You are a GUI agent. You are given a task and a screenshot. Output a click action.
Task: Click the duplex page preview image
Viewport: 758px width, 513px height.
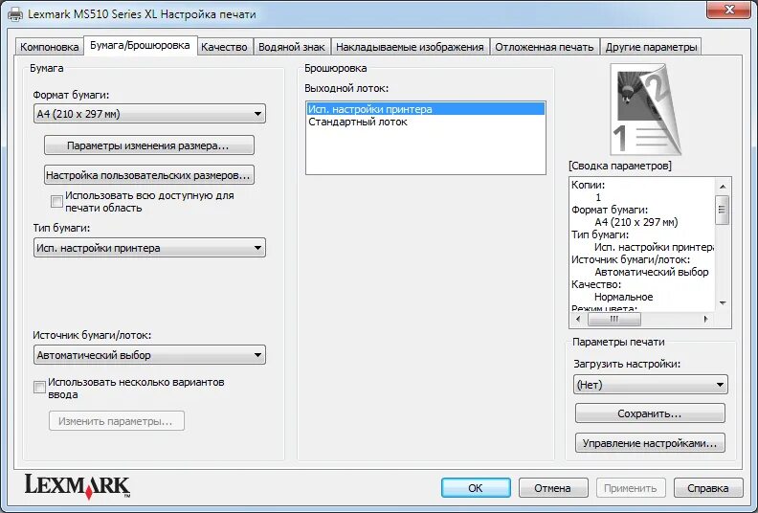646,110
